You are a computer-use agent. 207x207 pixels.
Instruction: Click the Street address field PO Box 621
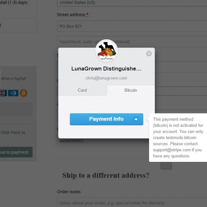(x=132, y=26)
